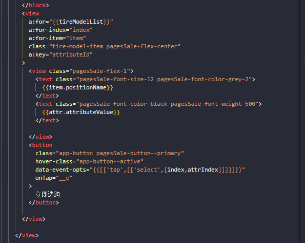Click the closing block tag

(35, 5)
